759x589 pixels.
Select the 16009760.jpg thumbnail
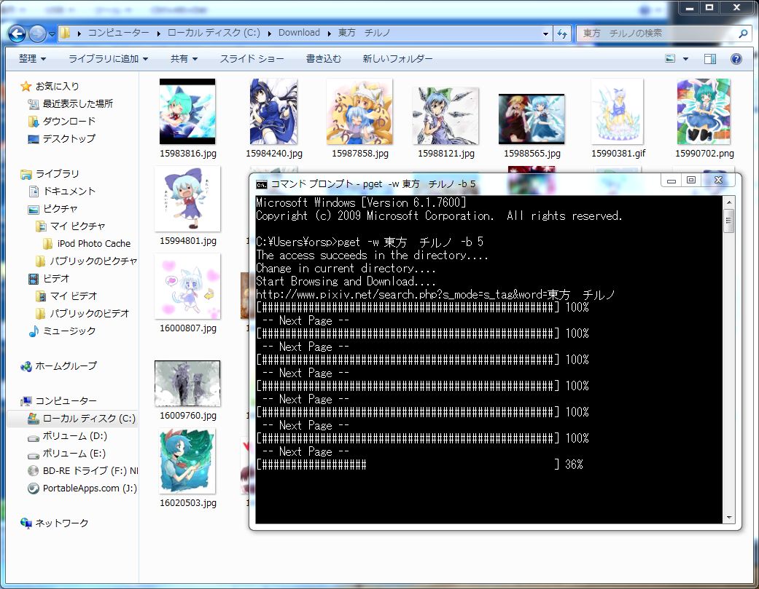[x=187, y=384]
